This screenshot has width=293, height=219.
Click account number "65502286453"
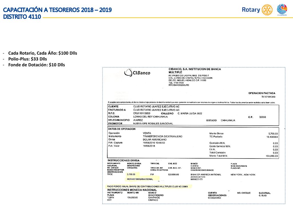click(x=214, y=198)
